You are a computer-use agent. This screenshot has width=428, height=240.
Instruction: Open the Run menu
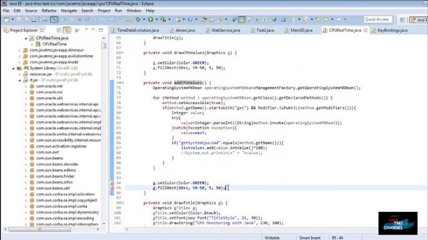(x=118, y=11)
